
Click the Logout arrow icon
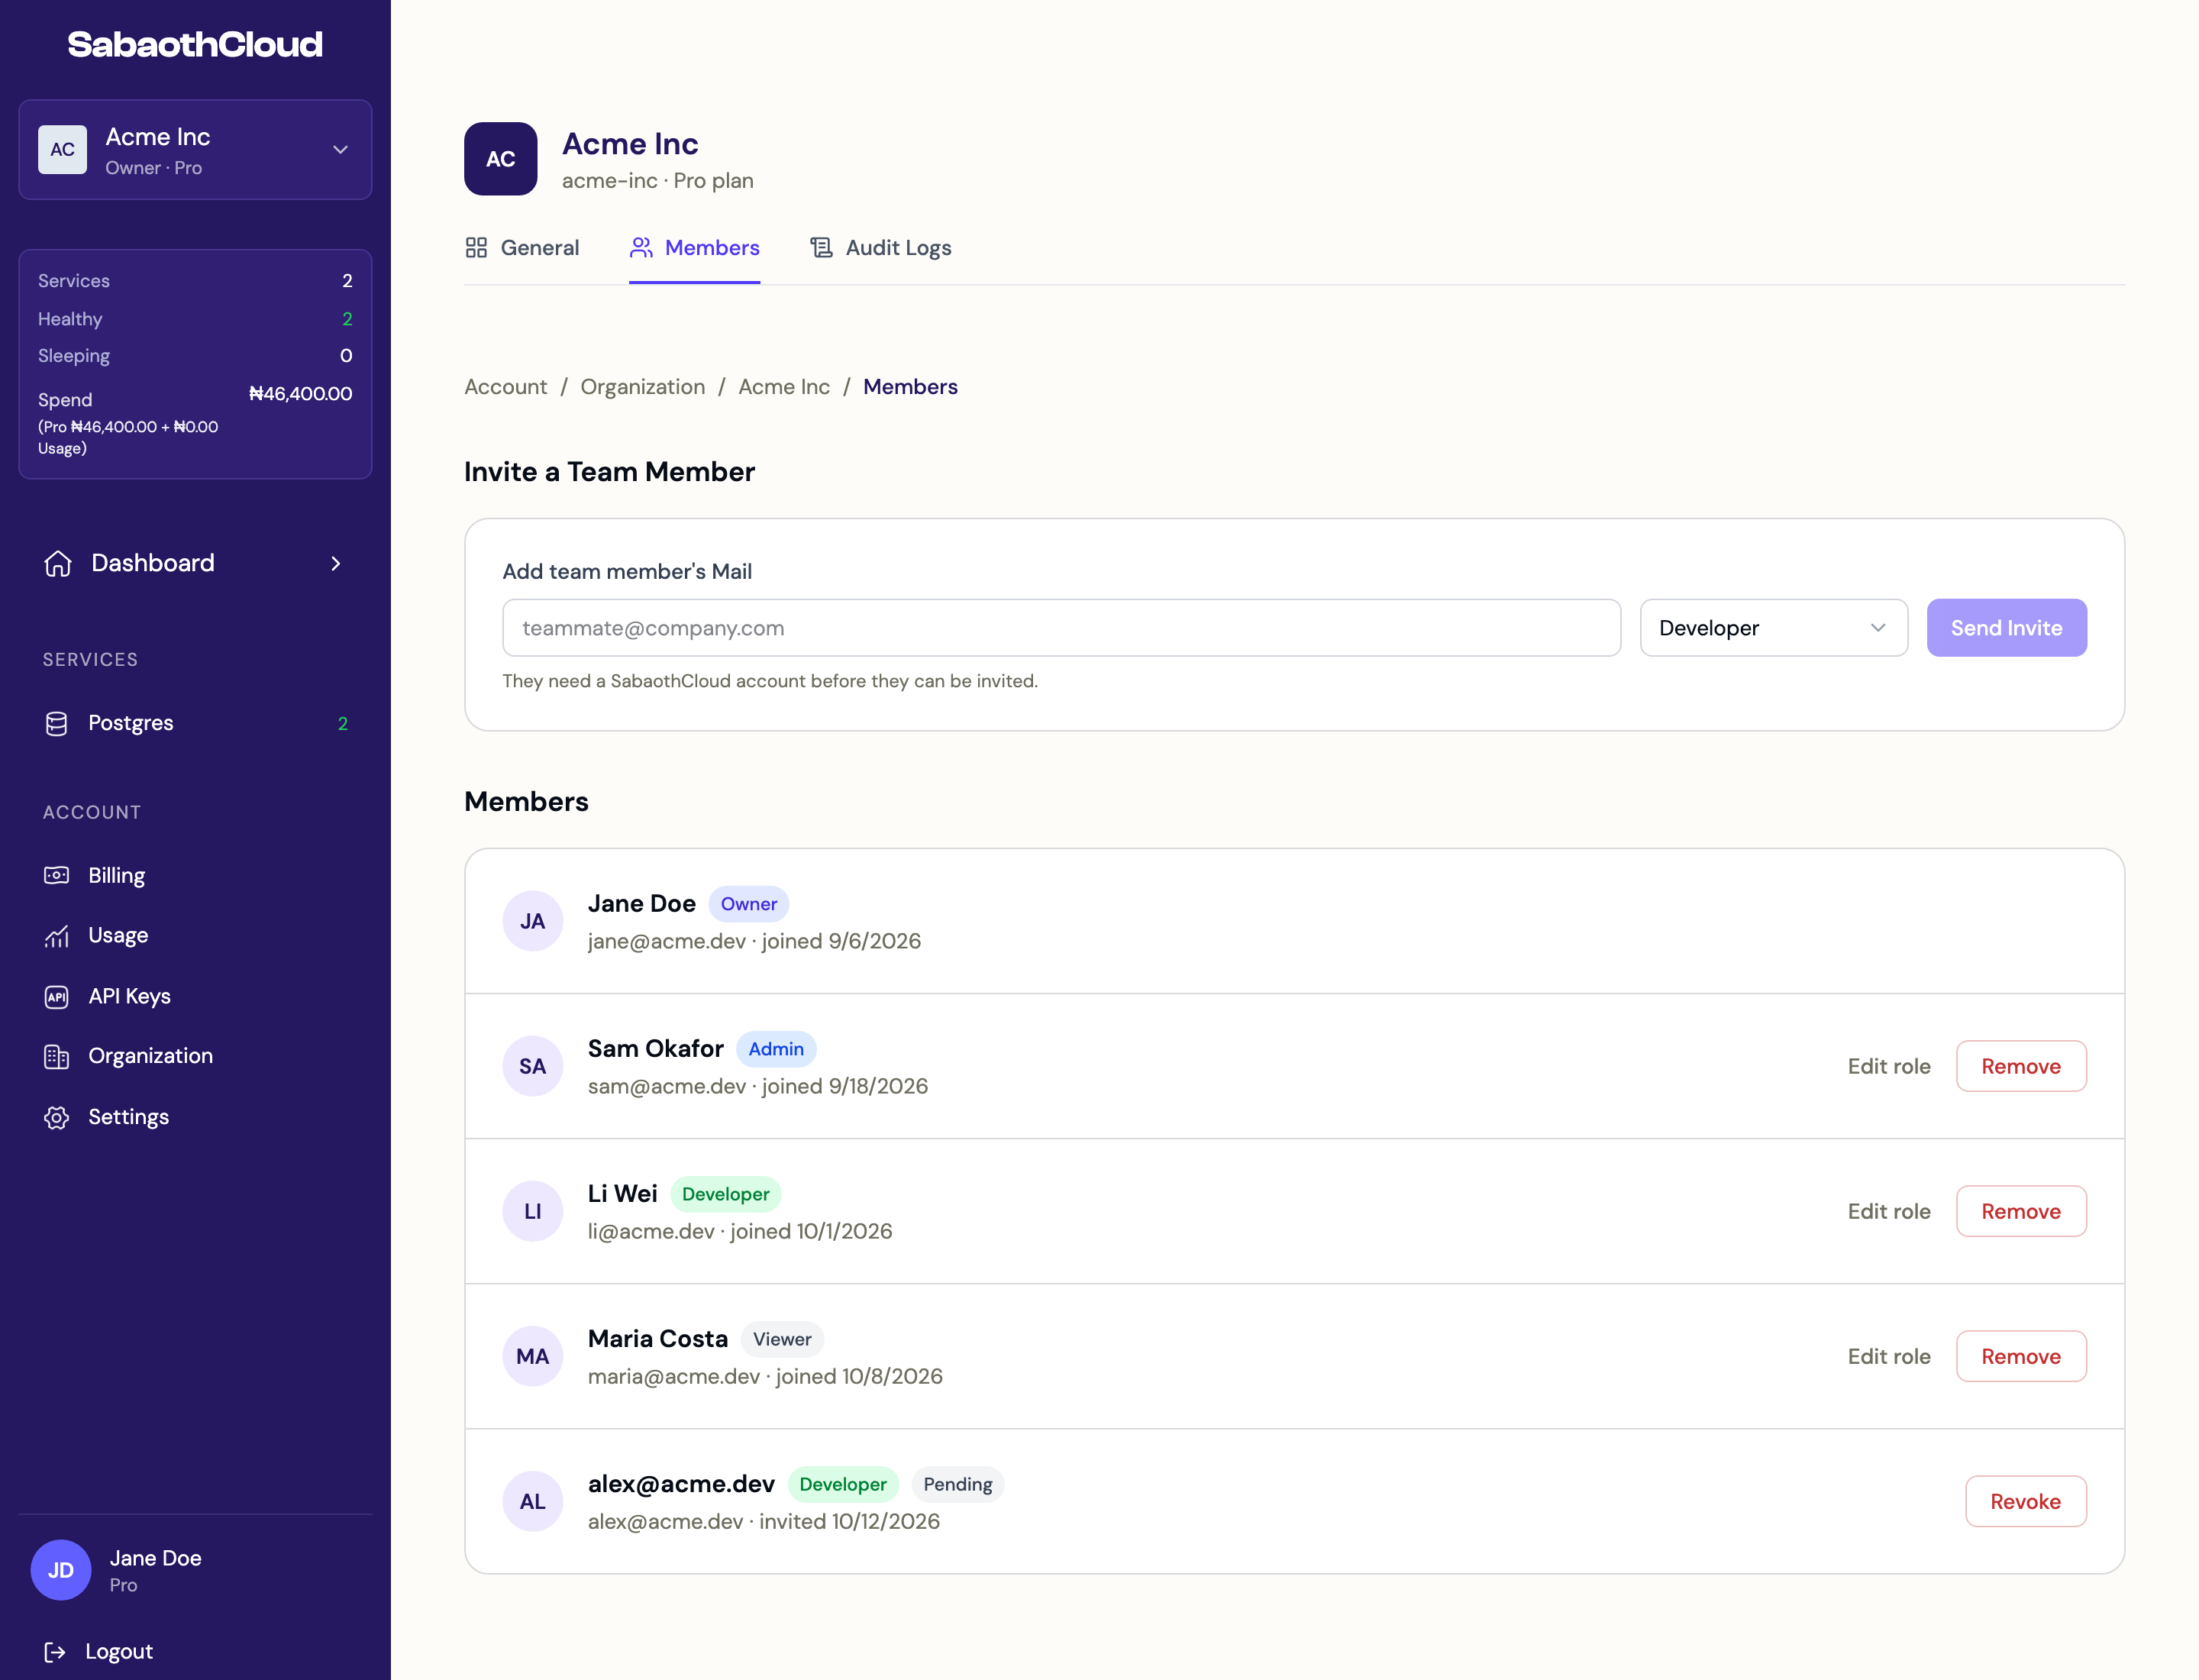pos(55,1652)
